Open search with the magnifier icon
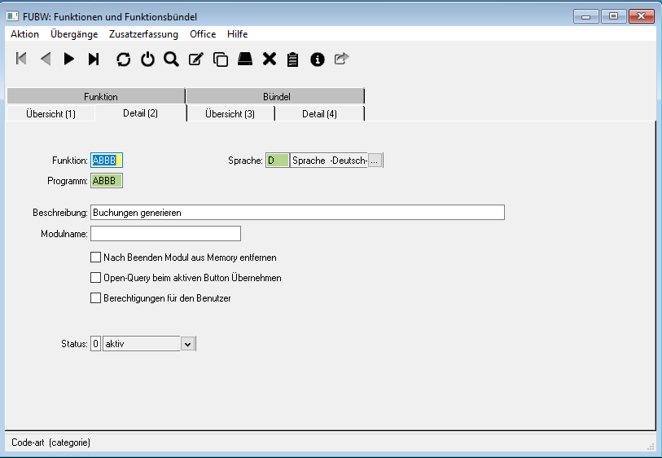662x458 pixels. coord(171,59)
